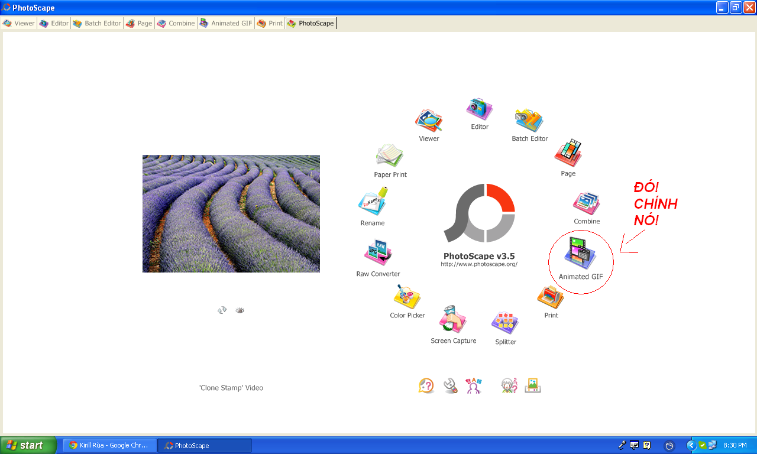
Task: Switch to the Google Chrome taskbar window
Action: pyautogui.click(x=110, y=445)
